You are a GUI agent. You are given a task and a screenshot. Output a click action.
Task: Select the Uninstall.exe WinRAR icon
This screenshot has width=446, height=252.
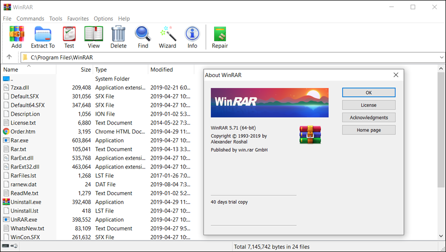click(6, 202)
